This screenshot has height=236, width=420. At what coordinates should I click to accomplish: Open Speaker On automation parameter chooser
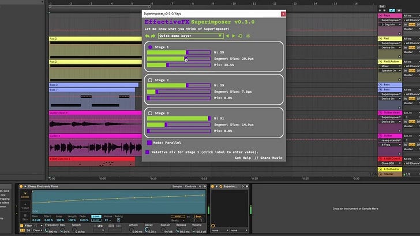tap(390, 71)
